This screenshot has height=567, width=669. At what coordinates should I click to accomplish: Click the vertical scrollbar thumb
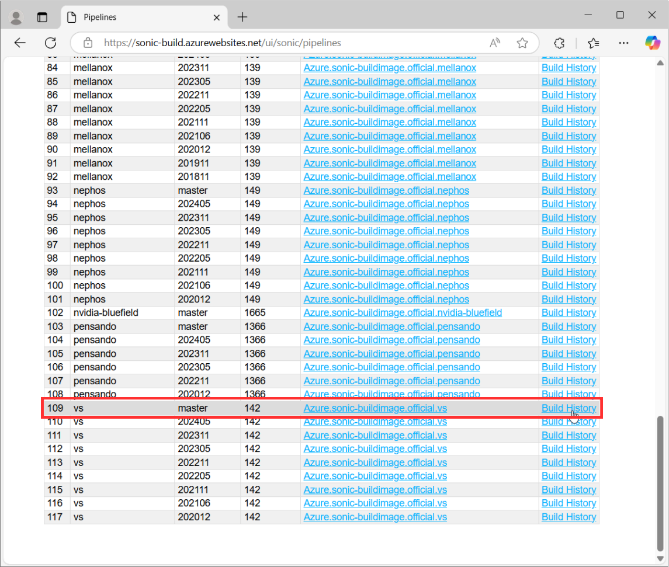coord(660,483)
